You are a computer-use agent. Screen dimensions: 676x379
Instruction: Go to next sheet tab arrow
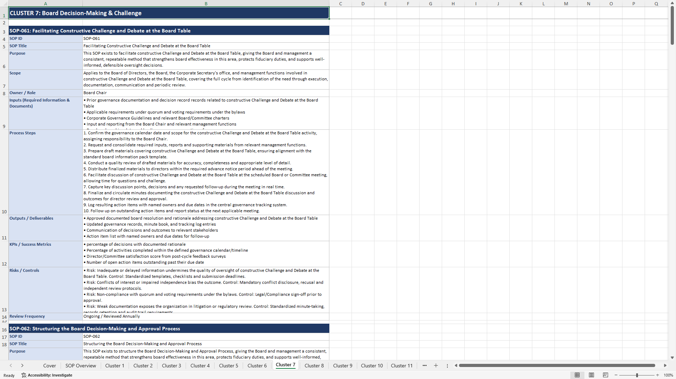(22, 366)
